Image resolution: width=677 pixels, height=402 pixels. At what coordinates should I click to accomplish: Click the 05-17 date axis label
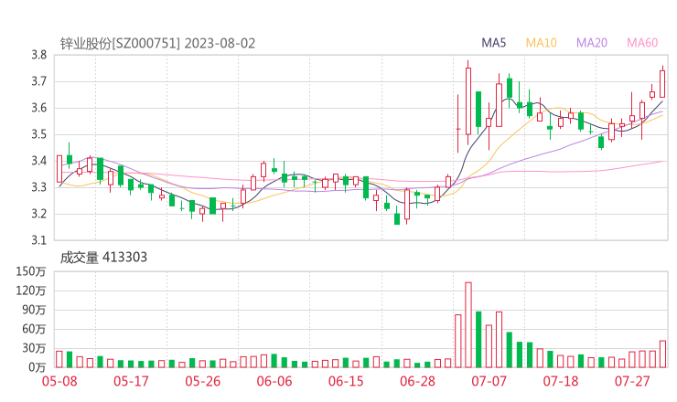pos(131,381)
